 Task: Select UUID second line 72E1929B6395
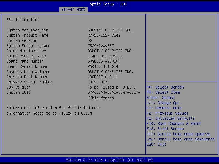click(x=101, y=98)
